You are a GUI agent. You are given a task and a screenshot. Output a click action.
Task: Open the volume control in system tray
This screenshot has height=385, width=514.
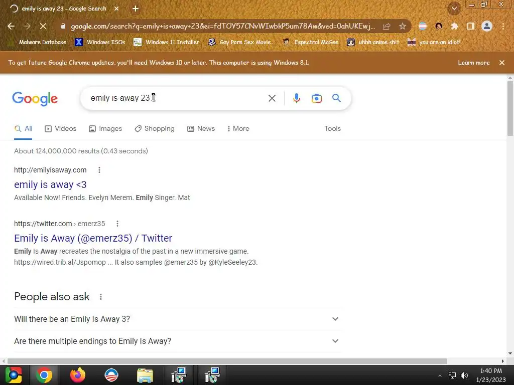[x=464, y=375]
